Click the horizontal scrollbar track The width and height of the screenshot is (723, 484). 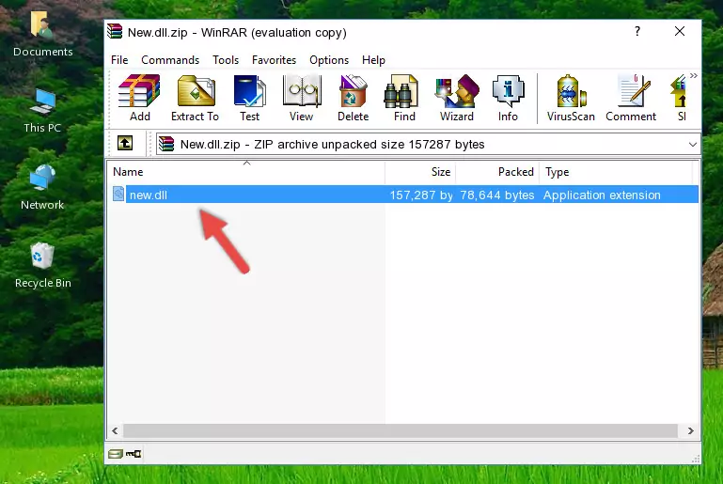pyautogui.click(x=400, y=431)
